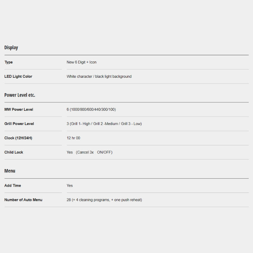The image size is (253, 253).
Task: Click the Menu section heading
Action: (x=10, y=171)
